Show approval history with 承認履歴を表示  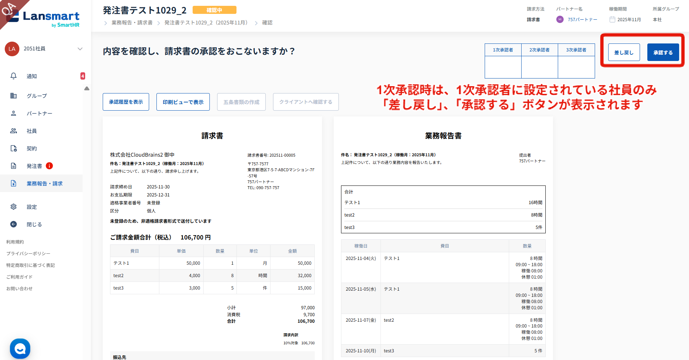pos(126,102)
